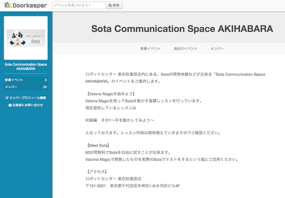
Task: Click the sidebar 新着イベント count badge 3
Action: tap(45, 80)
